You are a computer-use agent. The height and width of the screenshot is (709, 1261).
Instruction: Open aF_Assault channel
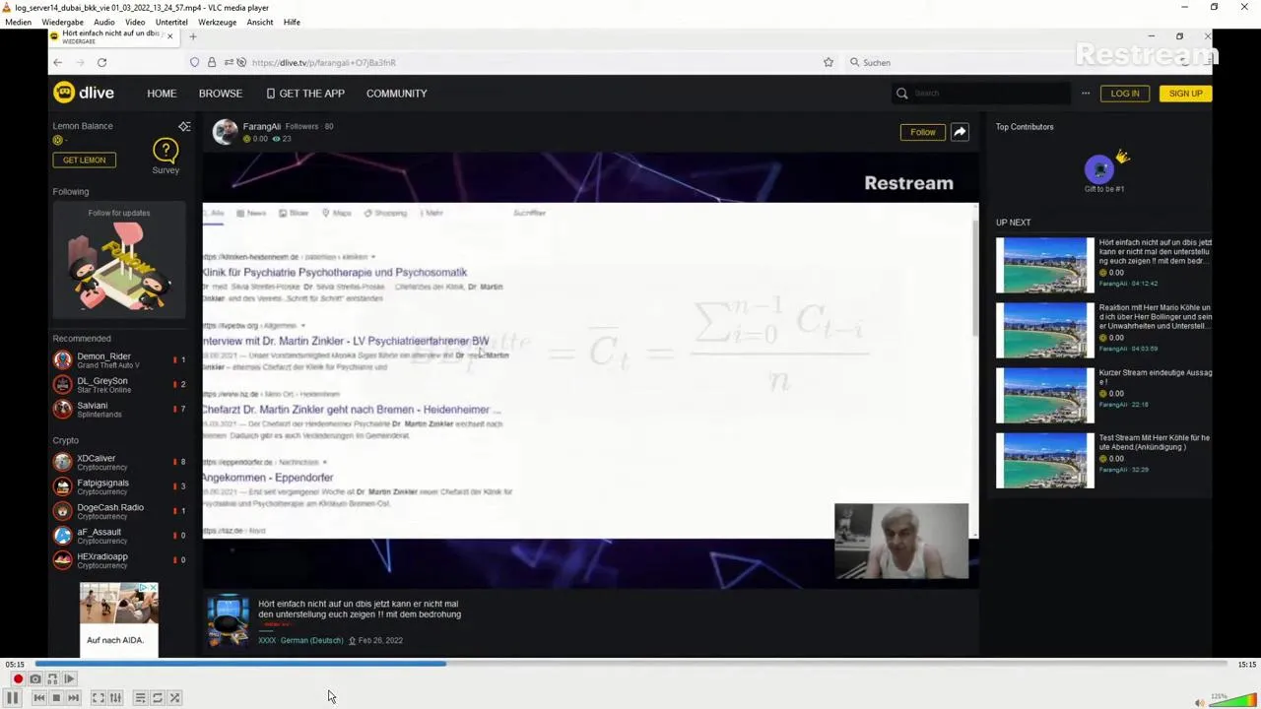118,536
